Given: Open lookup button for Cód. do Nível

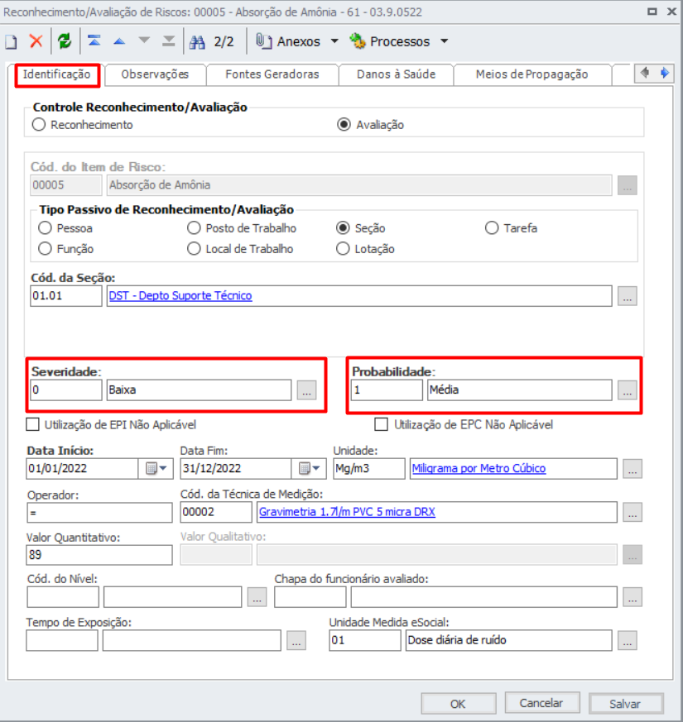Looking at the screenshot, I should click(x=257, y=597).
